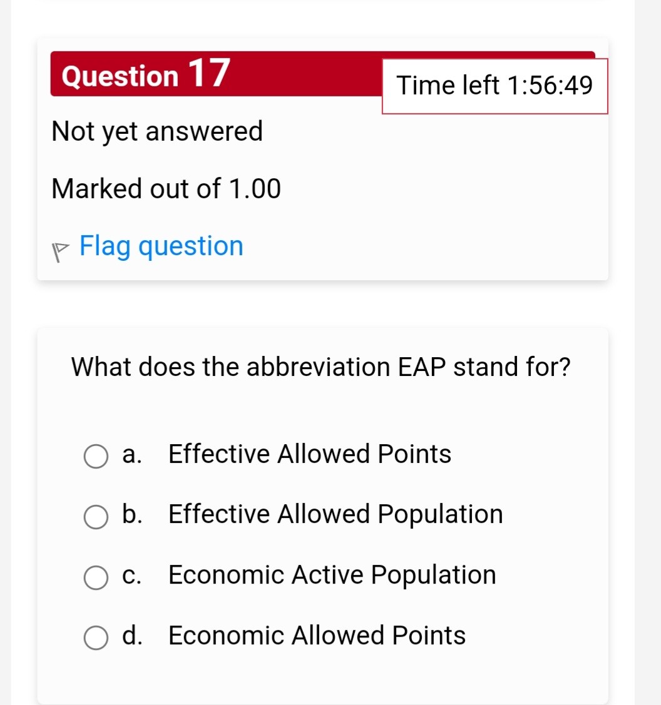
Task: Mark radio button for option c
Action: [x=96, y=578]
